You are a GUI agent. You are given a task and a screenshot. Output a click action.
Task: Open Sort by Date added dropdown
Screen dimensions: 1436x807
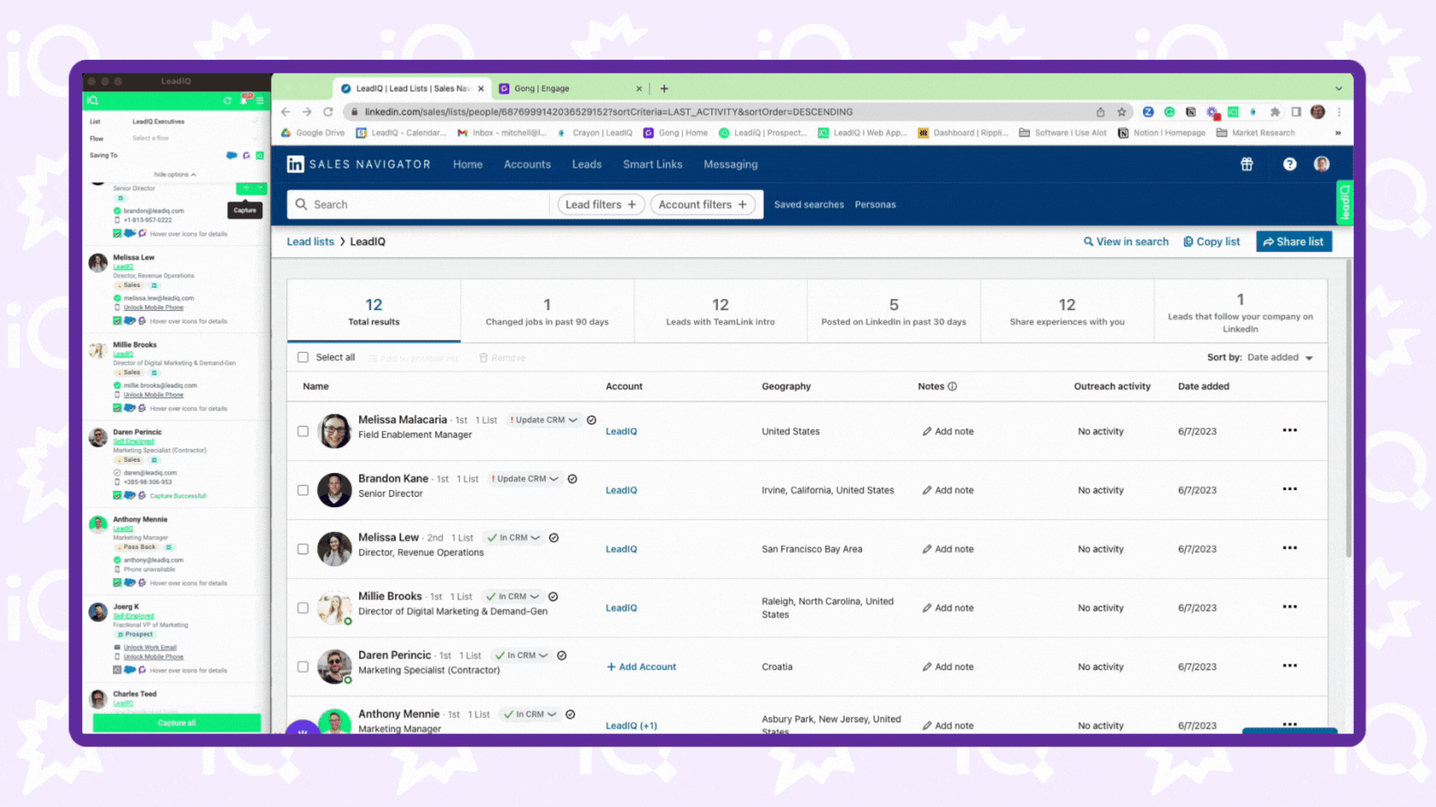[x=1279, y=358]
